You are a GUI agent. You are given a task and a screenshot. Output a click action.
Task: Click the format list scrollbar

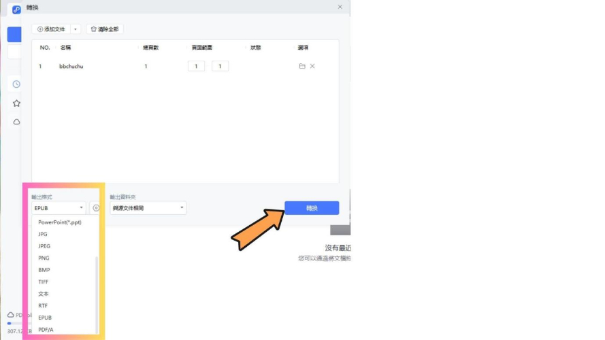coord(97,294)
